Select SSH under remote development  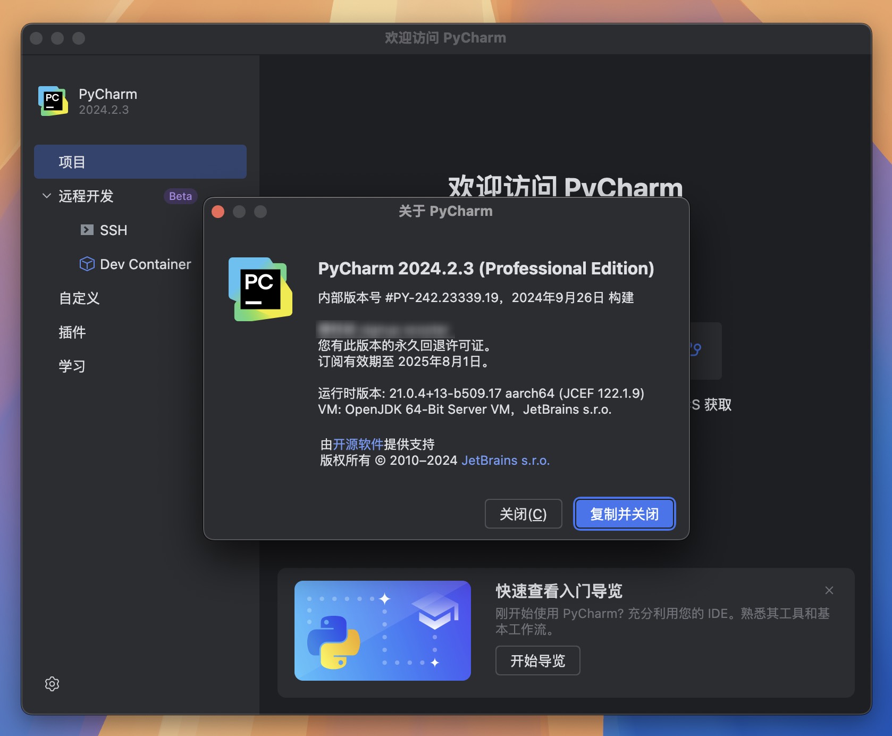113,230
